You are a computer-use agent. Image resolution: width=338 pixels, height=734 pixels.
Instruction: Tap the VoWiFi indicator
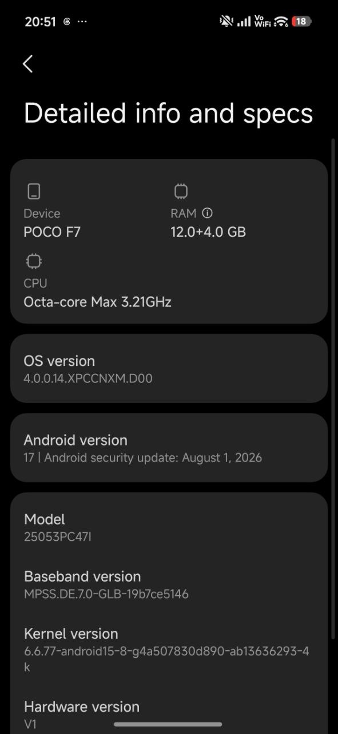pos(262,21)
